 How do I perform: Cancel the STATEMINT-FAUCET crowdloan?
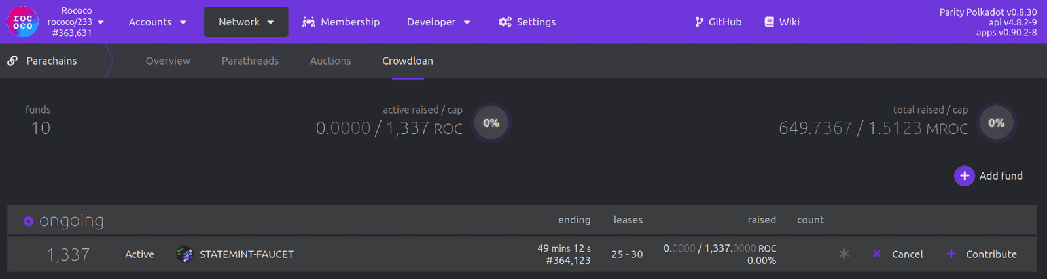[898, 254]
